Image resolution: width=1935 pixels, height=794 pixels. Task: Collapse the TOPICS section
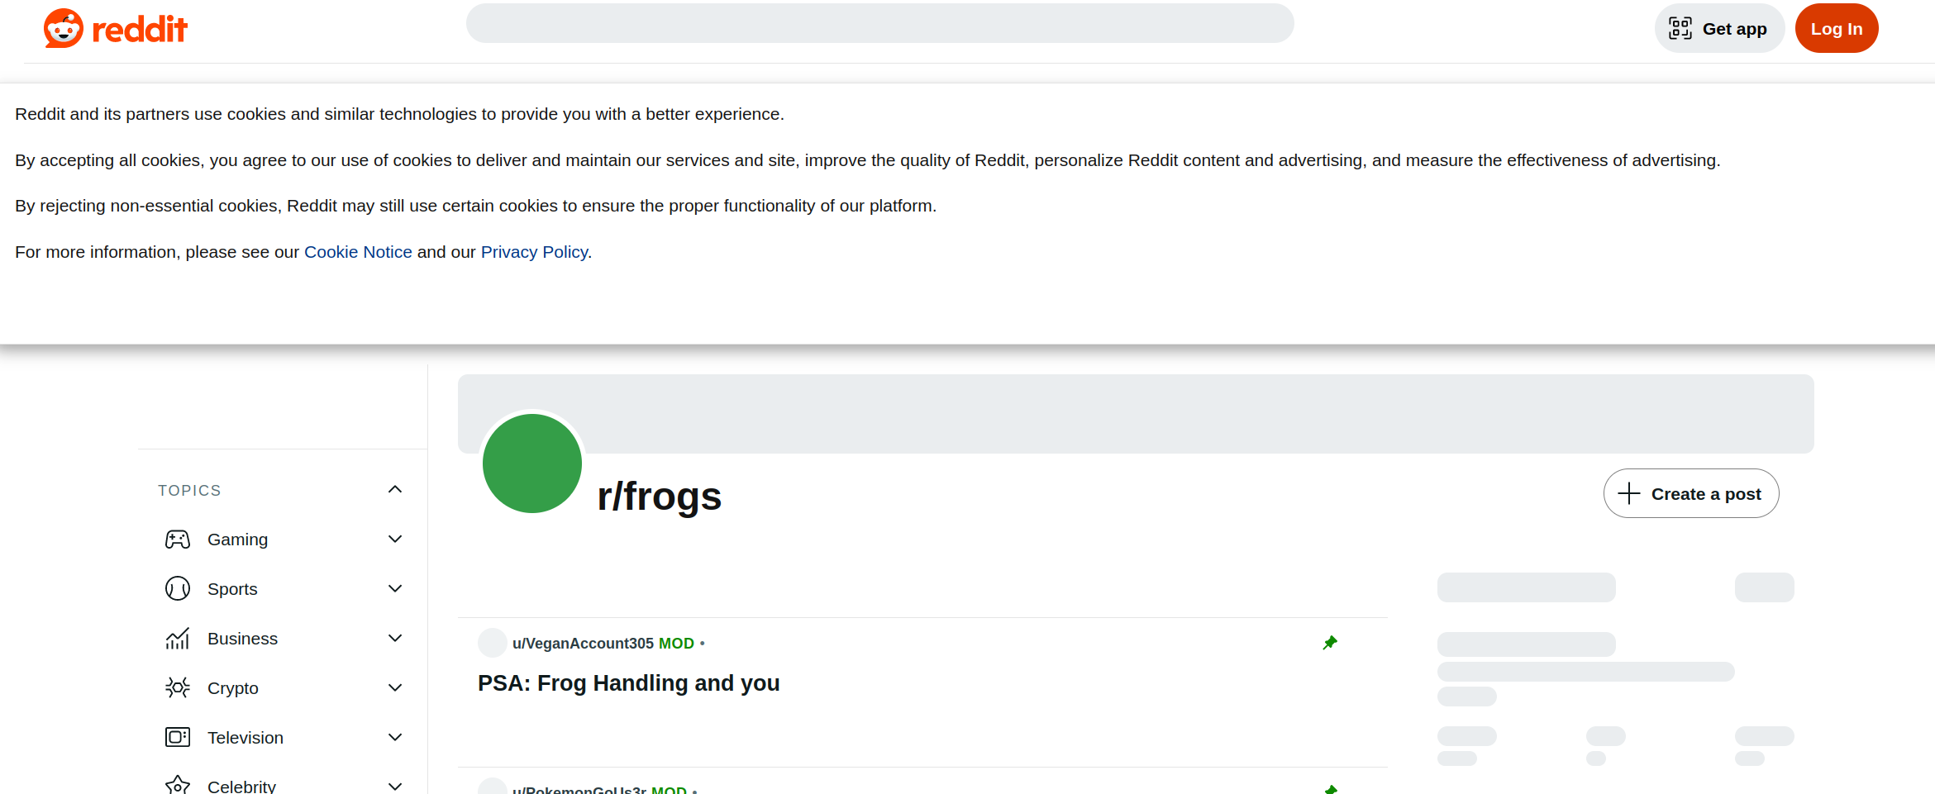tap(395, 490)
